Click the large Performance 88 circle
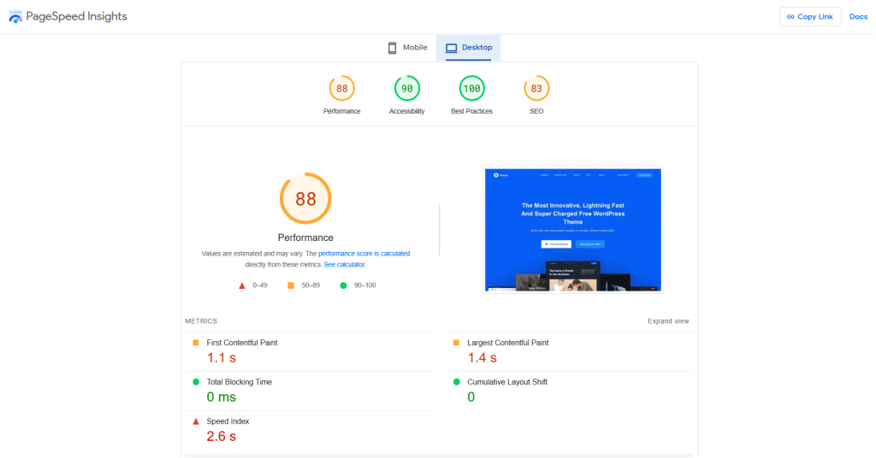The height and width of the screenshot is (458, 876). pos(305,198)
